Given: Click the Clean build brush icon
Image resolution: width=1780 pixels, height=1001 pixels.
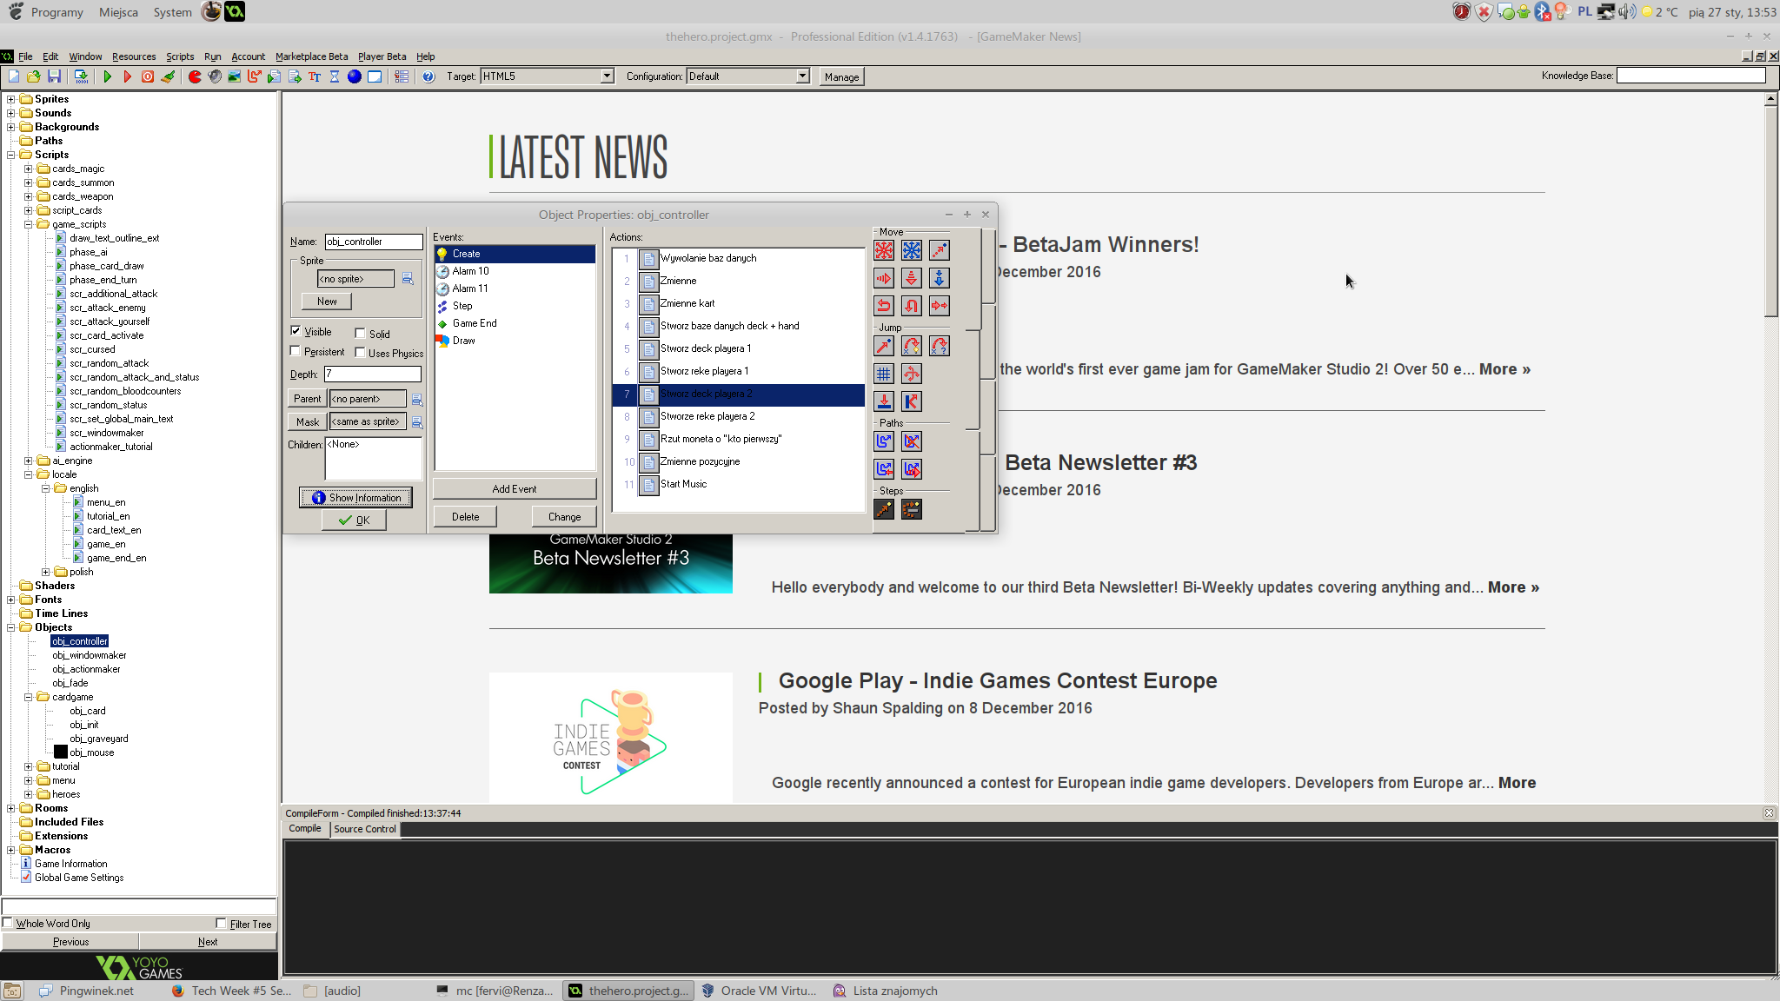Looking at the screenshot, I should point(169,76).
